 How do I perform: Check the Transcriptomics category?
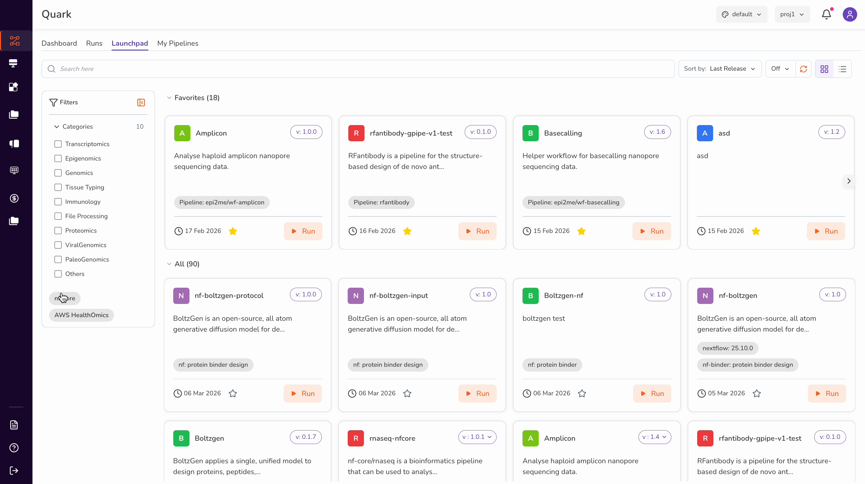pyautogui.click(x=58, y=144)
